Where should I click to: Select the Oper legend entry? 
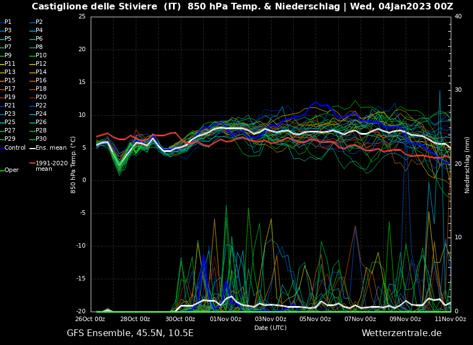pos(12,170)
